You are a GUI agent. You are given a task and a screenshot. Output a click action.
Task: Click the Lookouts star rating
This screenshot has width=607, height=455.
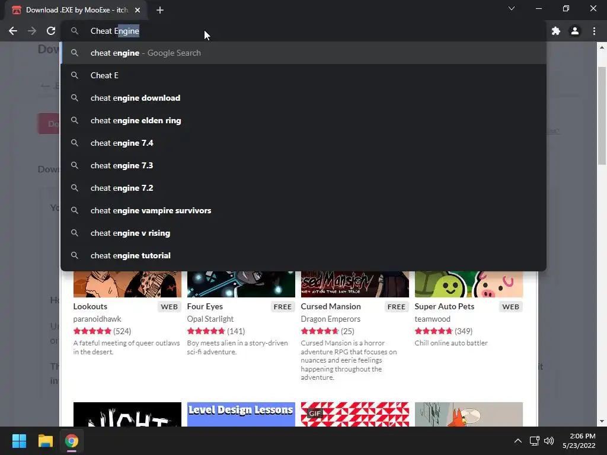click(92, 331)
